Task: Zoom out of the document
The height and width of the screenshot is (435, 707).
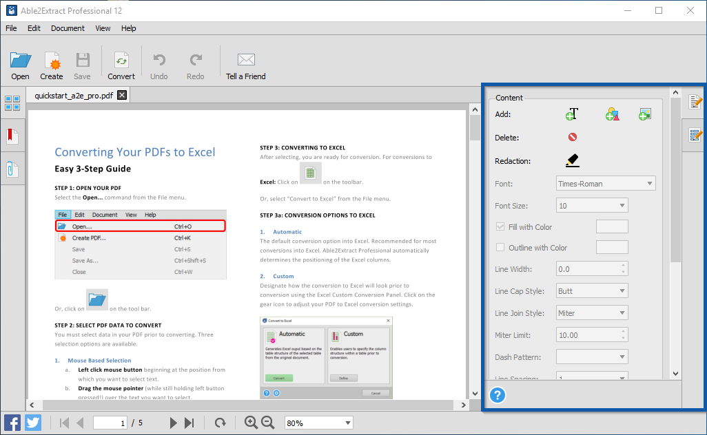Action: click(x=268, y=423)
